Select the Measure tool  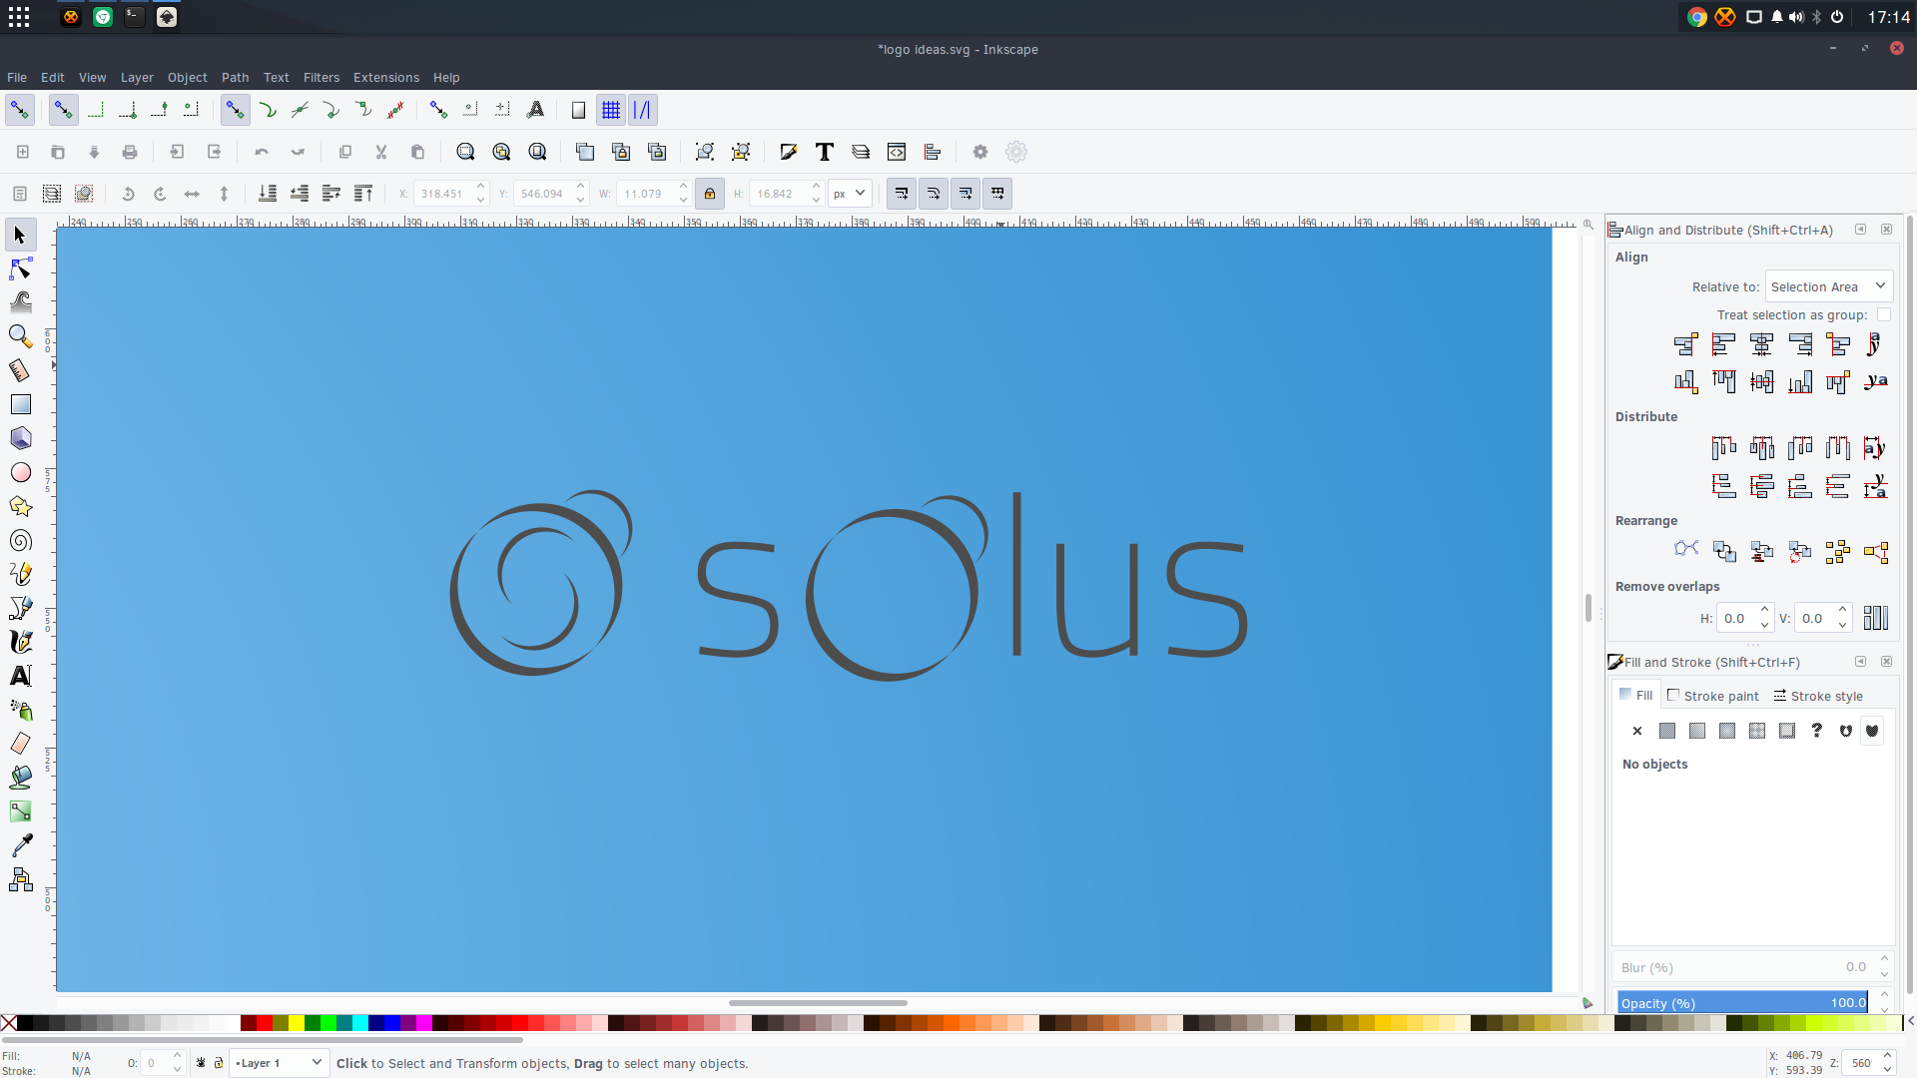pyautogui.click(x=20, y=370)
